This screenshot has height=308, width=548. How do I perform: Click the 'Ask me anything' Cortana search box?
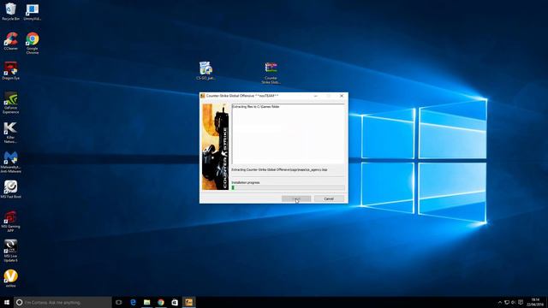click(x=63, y=302)
